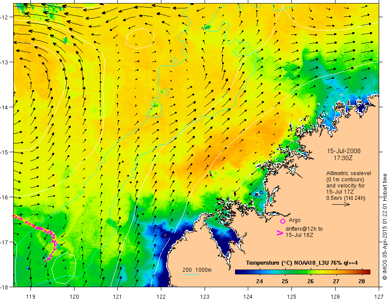Screen dimensions: 388x300
Task: Click the '200 1000m' depth contour label
Action: coord(197,270)
